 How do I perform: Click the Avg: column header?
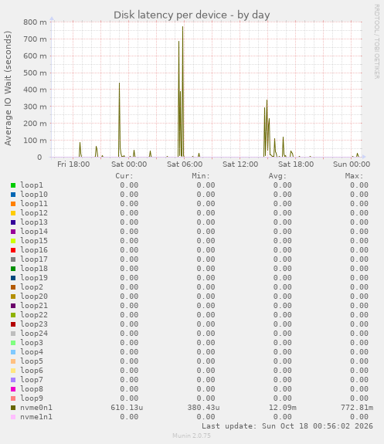click(x=277, y=176)
